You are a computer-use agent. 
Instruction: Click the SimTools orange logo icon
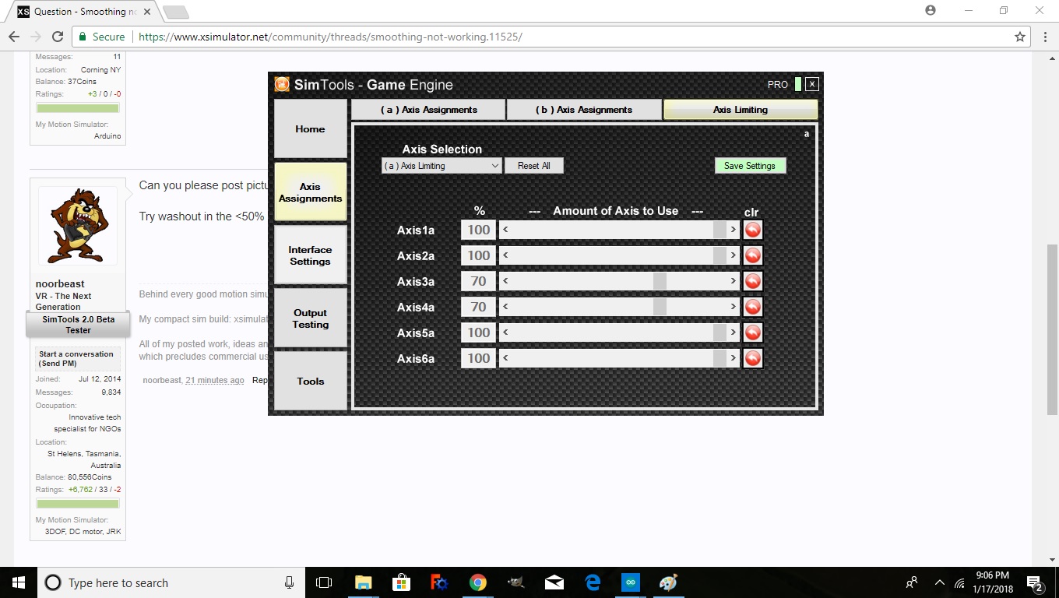pos(282,84)
